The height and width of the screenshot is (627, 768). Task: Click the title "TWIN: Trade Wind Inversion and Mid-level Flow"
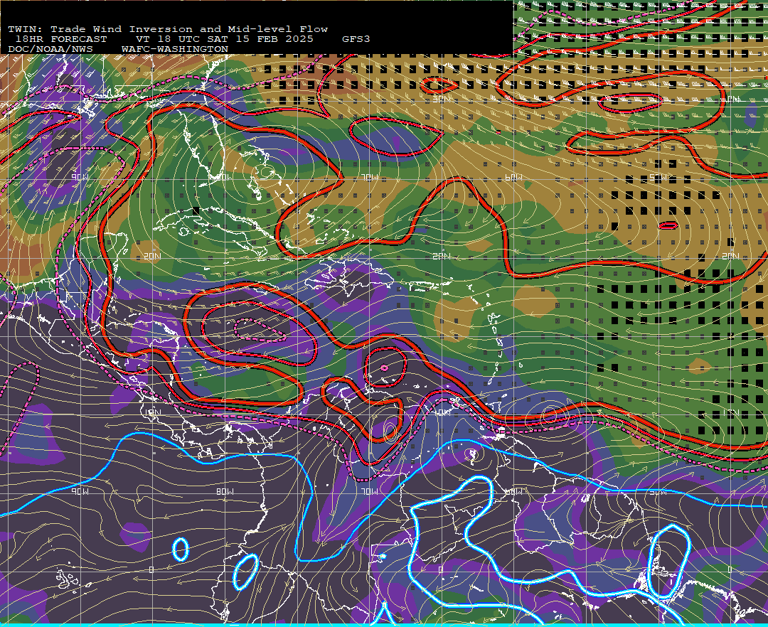[x=168, y=29]
